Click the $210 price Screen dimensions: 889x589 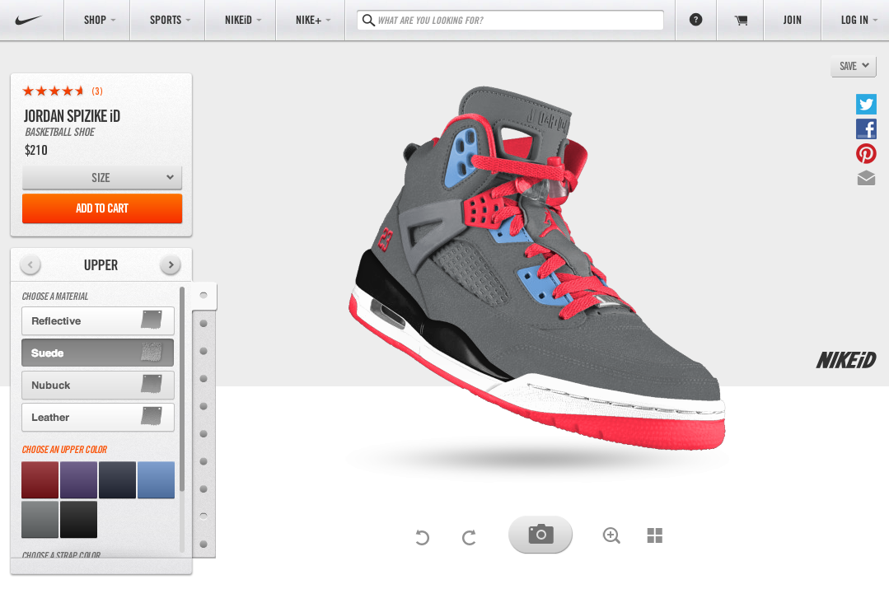coord(36,150)
